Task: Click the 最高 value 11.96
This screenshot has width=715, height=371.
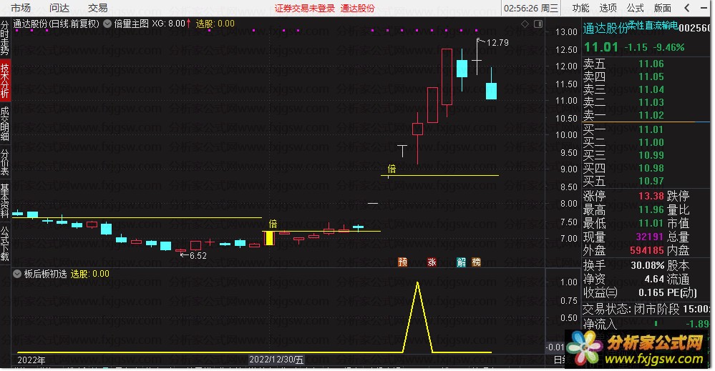Action: coord(651,210)
